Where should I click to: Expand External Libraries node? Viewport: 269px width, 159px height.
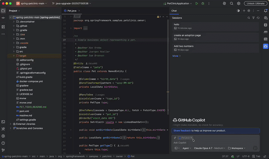[x=10, y=124]
